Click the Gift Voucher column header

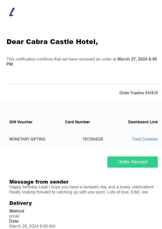[21, 122]
